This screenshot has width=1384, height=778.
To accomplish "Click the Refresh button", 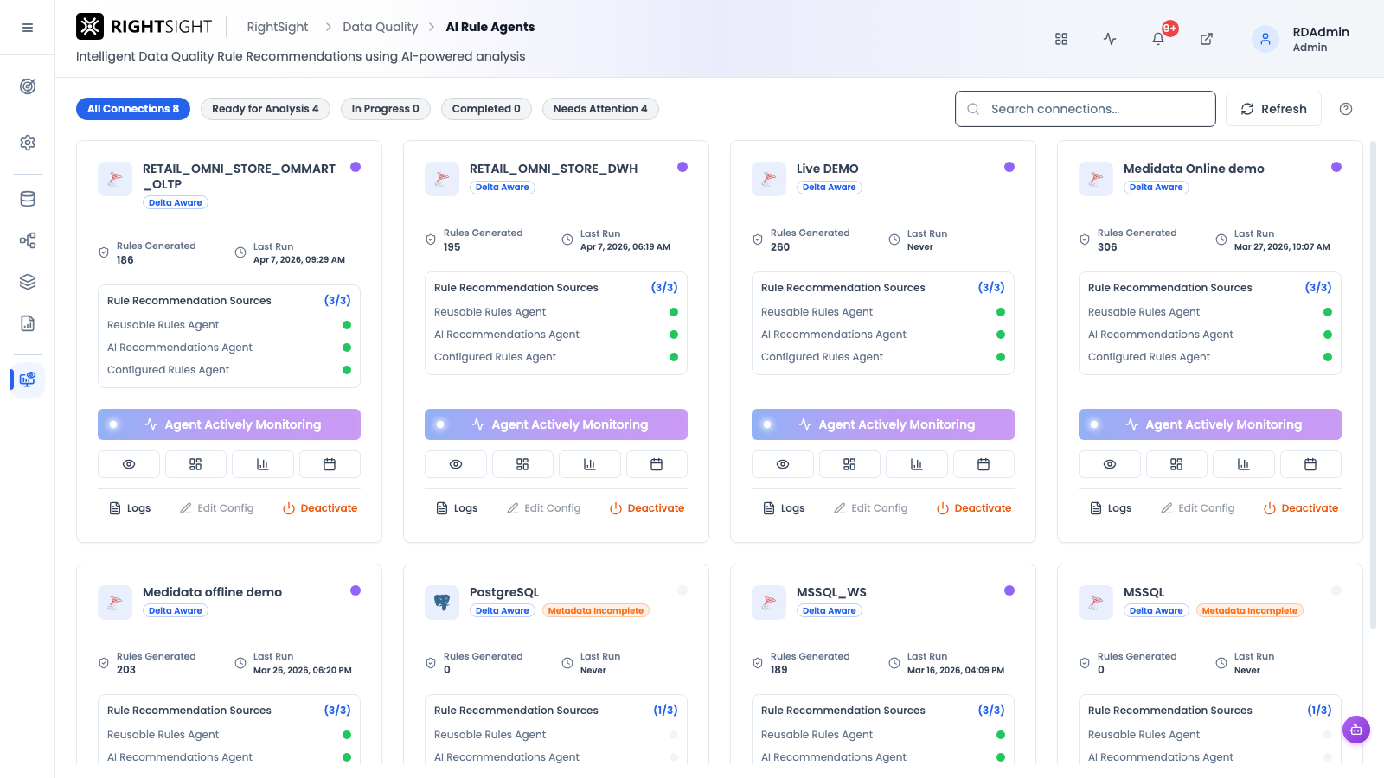I will pos(1273,109).
